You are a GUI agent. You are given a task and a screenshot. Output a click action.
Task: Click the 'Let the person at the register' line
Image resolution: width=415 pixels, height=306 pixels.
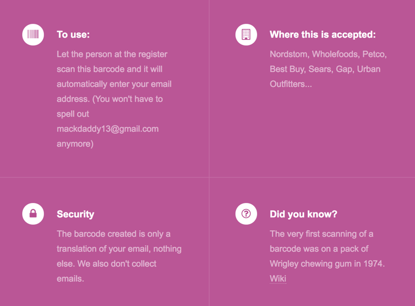(x=112, y=54)
